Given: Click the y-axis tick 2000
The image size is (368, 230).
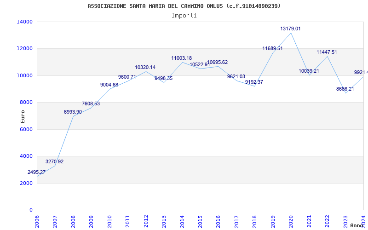Looking at the screenshot, I should 26,183.
